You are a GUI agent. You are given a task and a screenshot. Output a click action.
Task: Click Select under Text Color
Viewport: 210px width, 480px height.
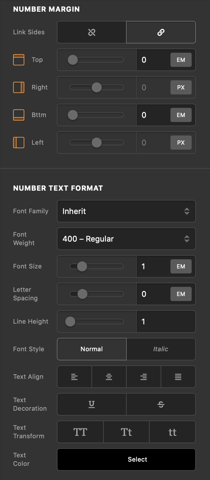(126, 459)
